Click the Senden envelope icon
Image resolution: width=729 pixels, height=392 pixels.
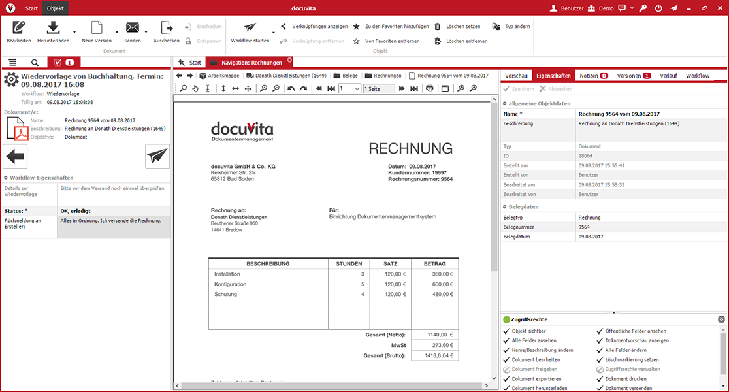tap(133, 28)
